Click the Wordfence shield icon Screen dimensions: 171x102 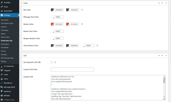tap(2, 83)
